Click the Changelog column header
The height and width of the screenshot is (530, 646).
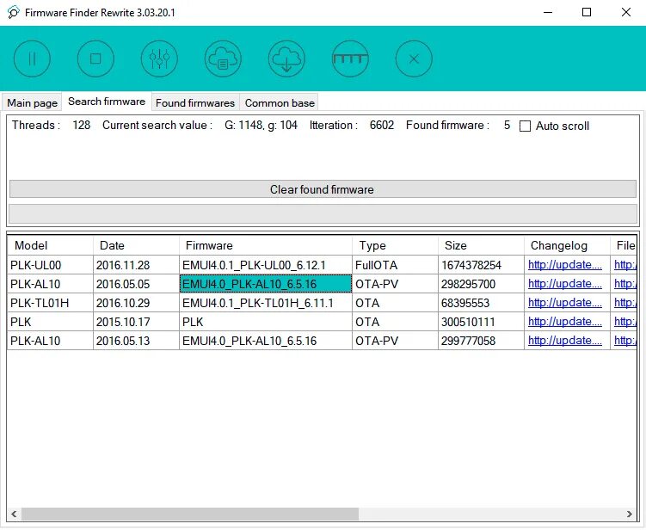tap(568, 245)
